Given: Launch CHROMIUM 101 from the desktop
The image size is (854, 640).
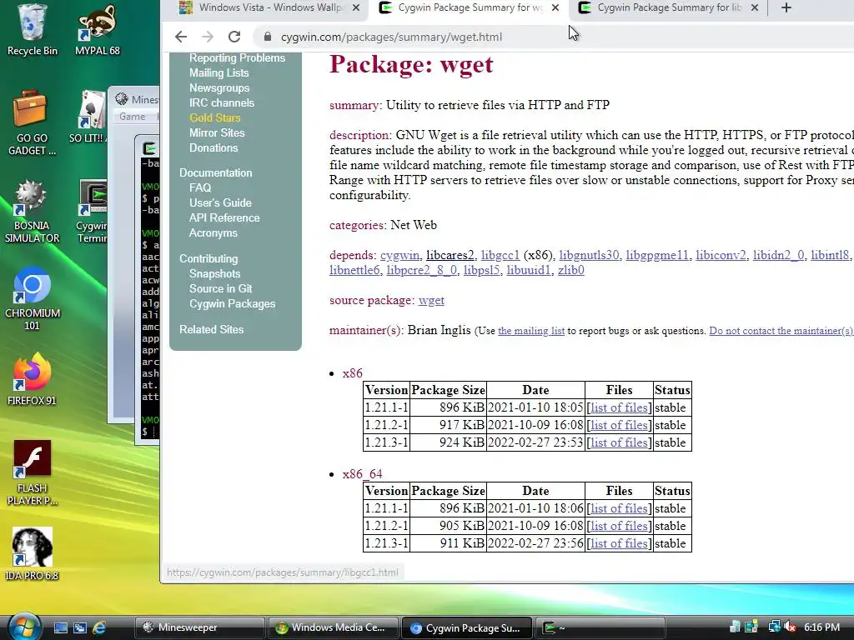Looking at the screenshot, I should (32, 298).
